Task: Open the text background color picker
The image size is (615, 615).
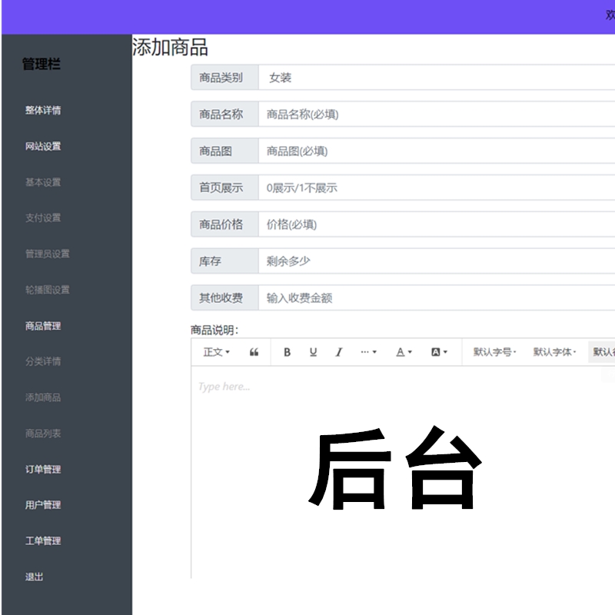Action: click(x=439, y=352)
